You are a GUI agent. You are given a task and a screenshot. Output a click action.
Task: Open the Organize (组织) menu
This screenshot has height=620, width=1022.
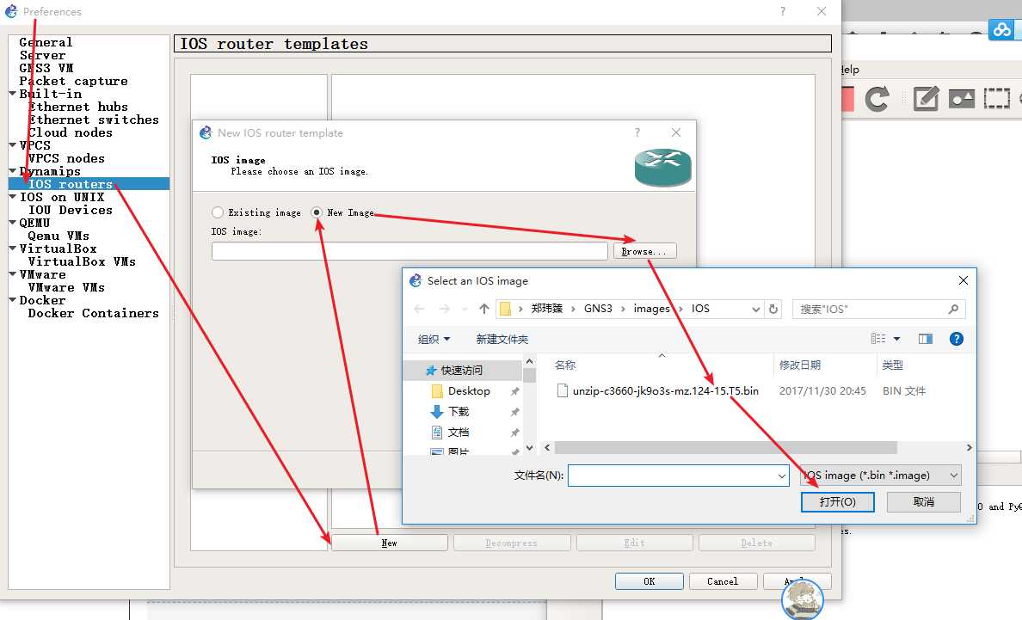click(x=434, y=339)
